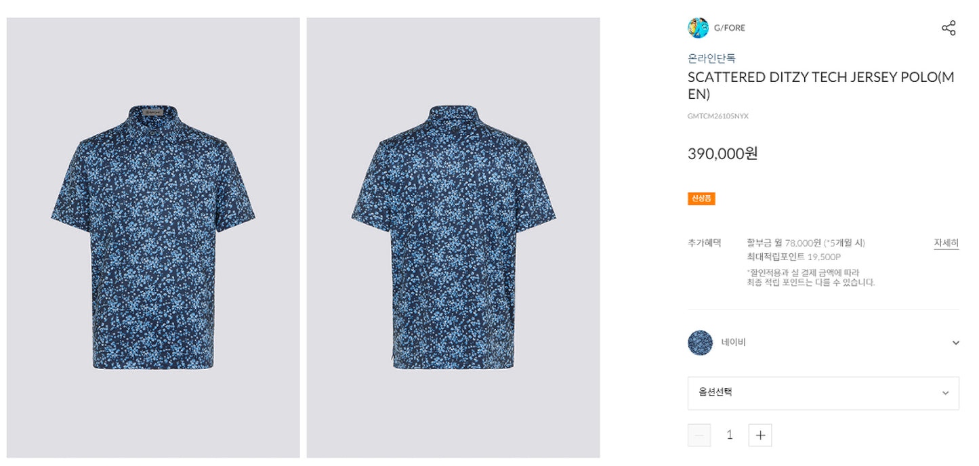Screen dimensions: 979x466
Task: View the front polo shirt image
Action: pyautogui.click(x=153, y=238)
